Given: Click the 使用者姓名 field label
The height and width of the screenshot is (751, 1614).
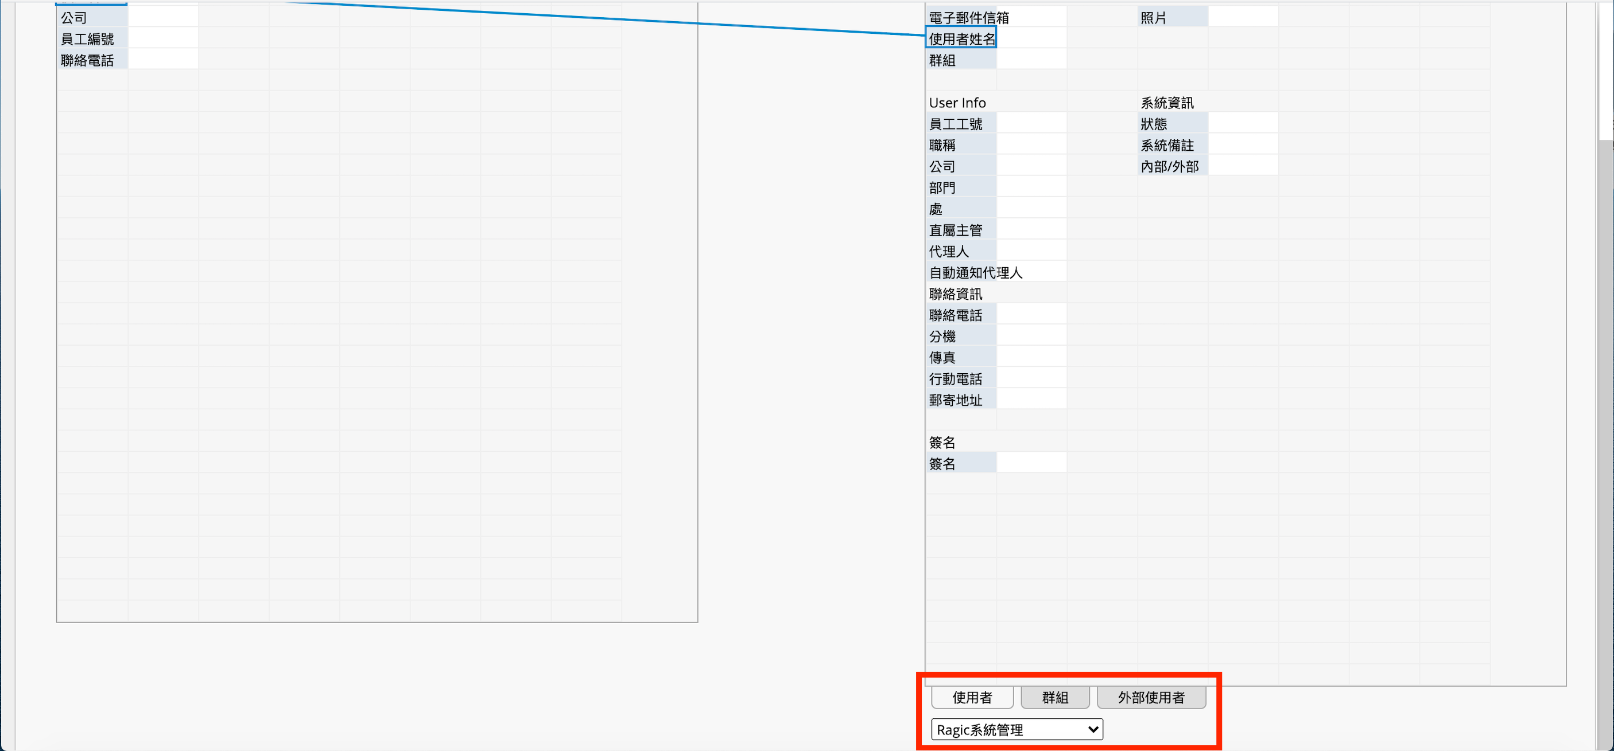Looking at the screenshot, I should (961, 39).
